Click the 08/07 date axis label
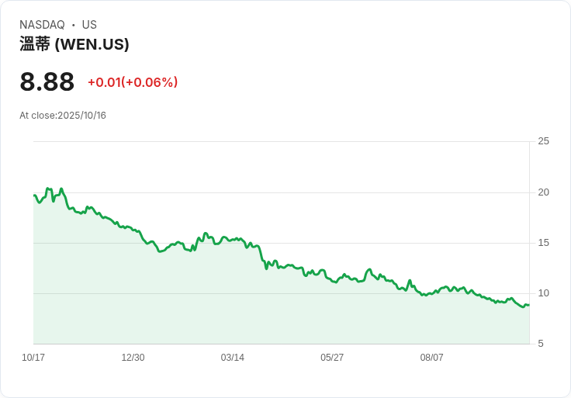The height and width of the screenshot is (398, 571). tap(431, 358)
